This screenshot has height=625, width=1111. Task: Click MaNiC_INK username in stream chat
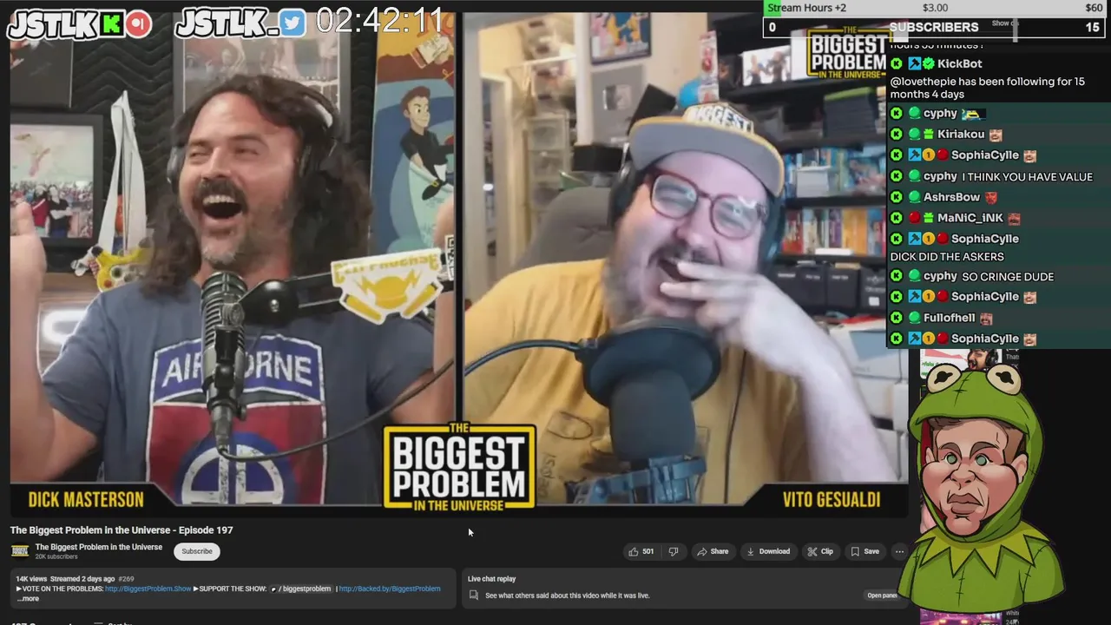point(970,218)
